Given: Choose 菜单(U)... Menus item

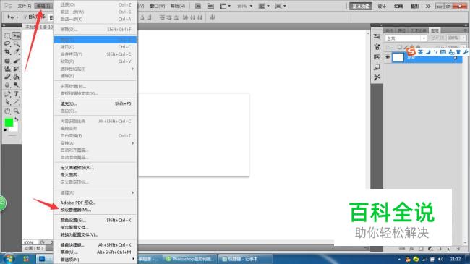Looking at the screenshot, I should [x=95, y=252].
